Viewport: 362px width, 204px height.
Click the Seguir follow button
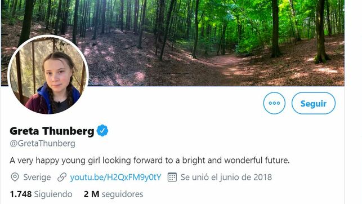(x=313, y=103)
